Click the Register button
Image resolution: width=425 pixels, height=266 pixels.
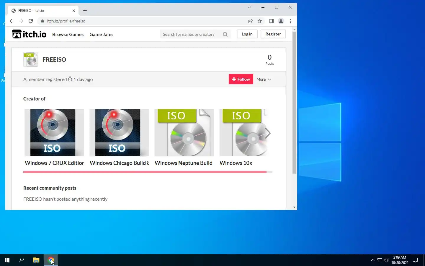click(273, 34)
